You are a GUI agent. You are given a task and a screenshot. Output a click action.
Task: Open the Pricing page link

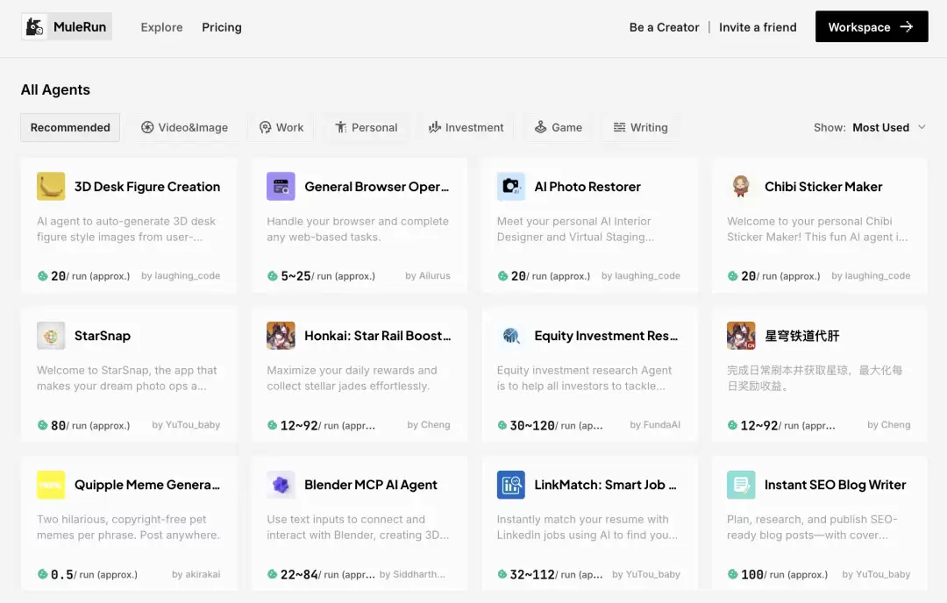pos(222,27)
